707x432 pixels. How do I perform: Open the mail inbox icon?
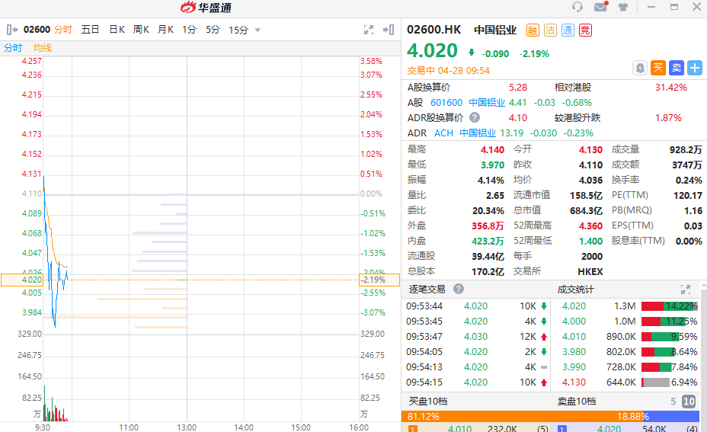click(600, 7)
